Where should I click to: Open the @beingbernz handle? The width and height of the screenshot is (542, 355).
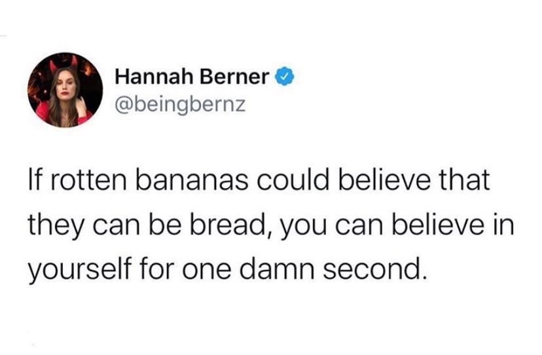point(181,104)
